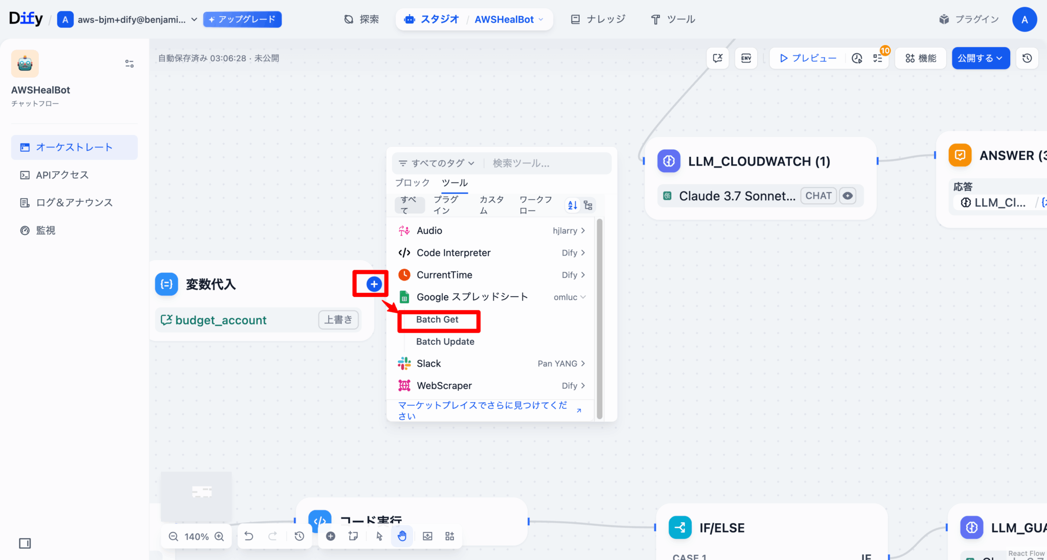
Task: Toggle the sort order icon in tool picker
Action: click(572, 205)
